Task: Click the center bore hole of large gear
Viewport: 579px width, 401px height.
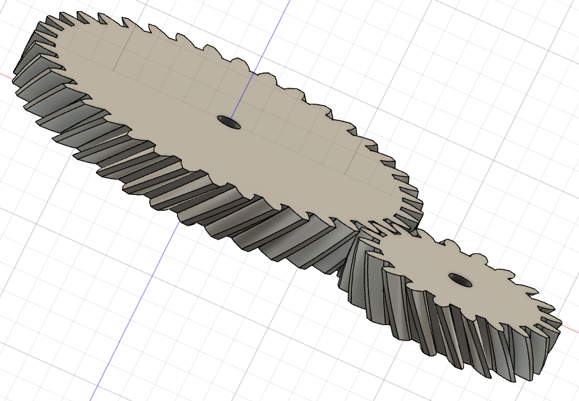Action: tap(229, 122)
